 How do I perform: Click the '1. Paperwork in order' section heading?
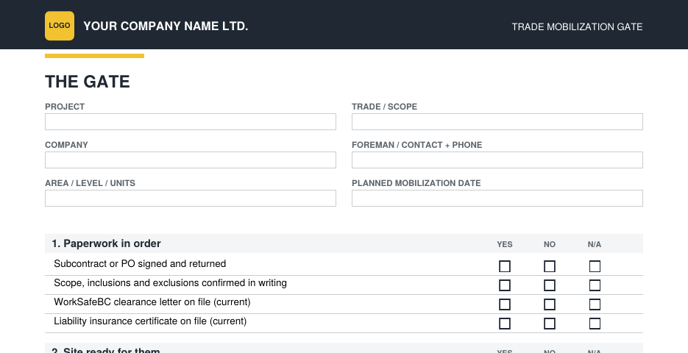[106, 243]
